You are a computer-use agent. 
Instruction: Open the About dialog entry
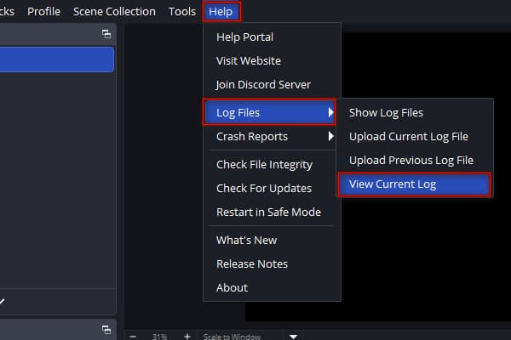pos(272,287)
